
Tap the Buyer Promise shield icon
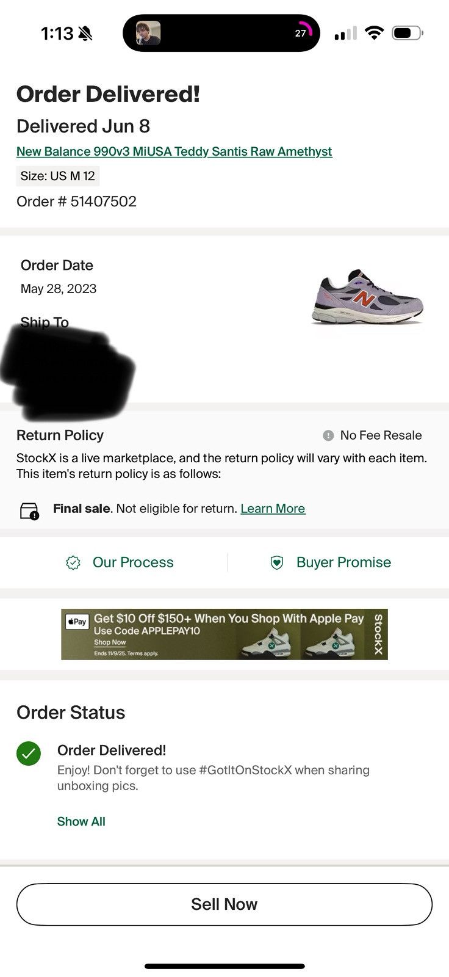pos(277,562)
